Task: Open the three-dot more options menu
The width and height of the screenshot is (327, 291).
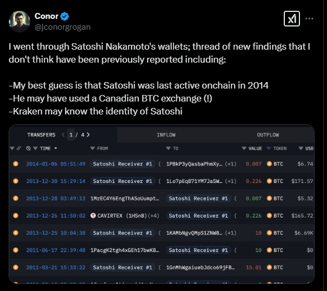Action: pyautogui.click(x=309, y=19)
